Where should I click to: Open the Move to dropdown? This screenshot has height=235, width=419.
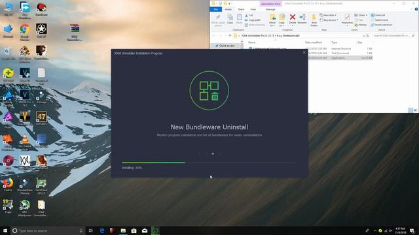(272, 20)
